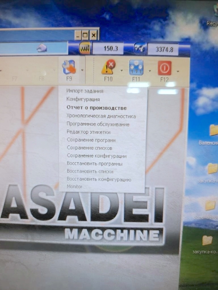This screenshot has width=218, height=290.
Task: Select Импорт задания from the menu
Action: pos(85,91)
